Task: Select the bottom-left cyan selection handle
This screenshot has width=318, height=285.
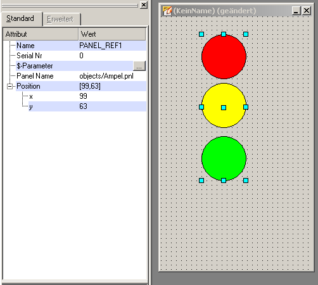Action: point(201,180)
